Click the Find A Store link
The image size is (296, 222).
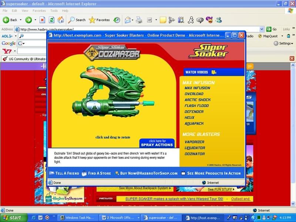coord(97,173)
